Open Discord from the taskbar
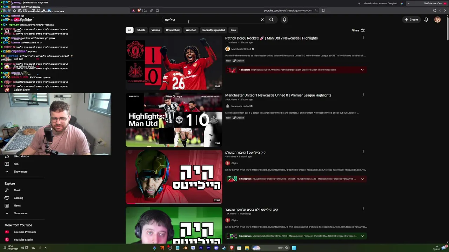 [216, 248]
